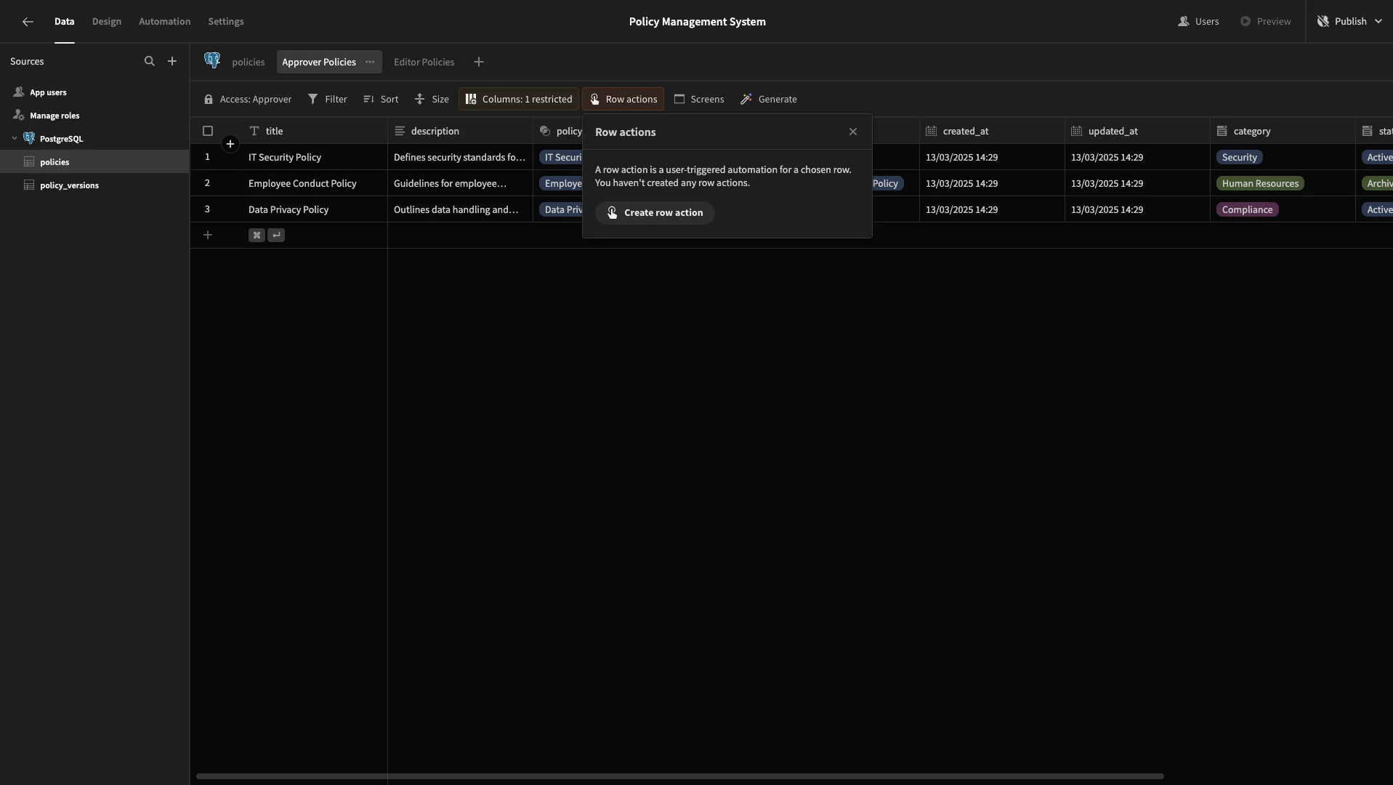Switch to the Design tab
Viewport: 1393px width, 785px height.
click(x=107, y=22)
